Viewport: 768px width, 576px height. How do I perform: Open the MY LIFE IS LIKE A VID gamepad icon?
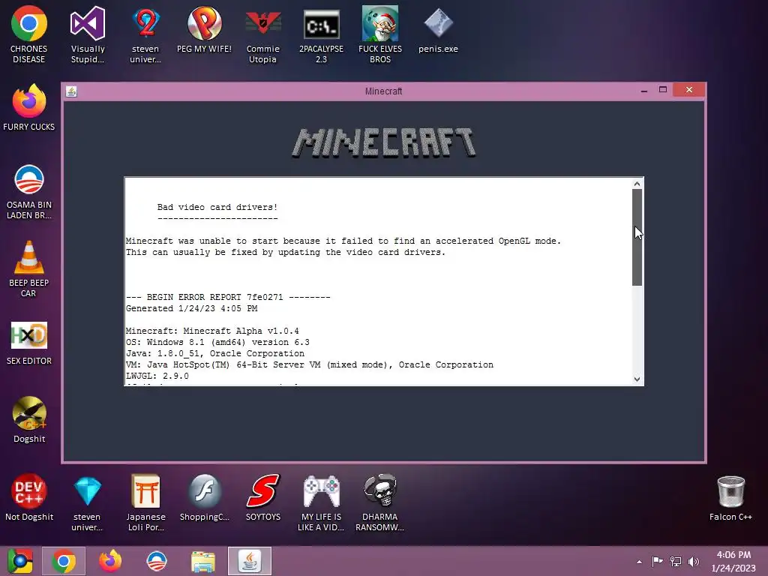[x=321, y=502]
